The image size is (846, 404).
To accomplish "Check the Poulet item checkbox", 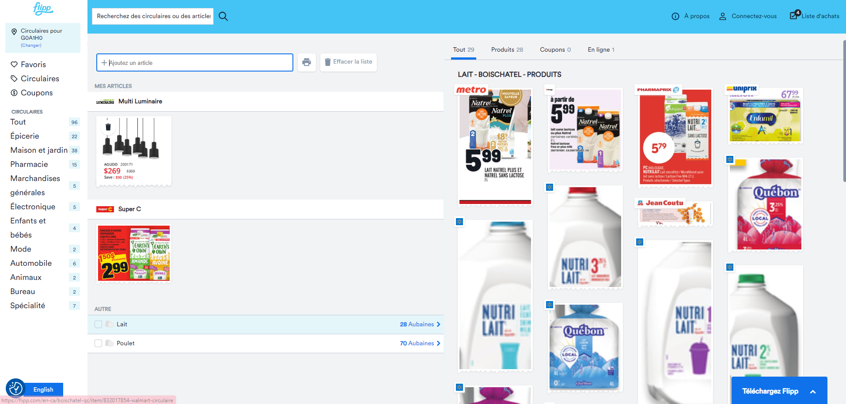I will point(99,344).
